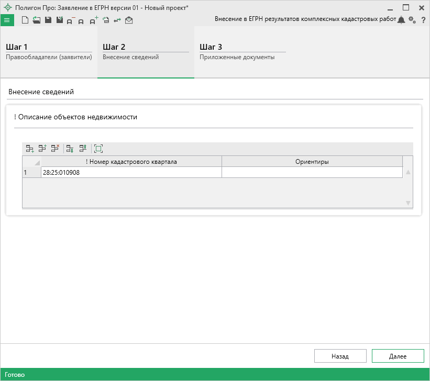Open settings gears icon

(412, 20)
